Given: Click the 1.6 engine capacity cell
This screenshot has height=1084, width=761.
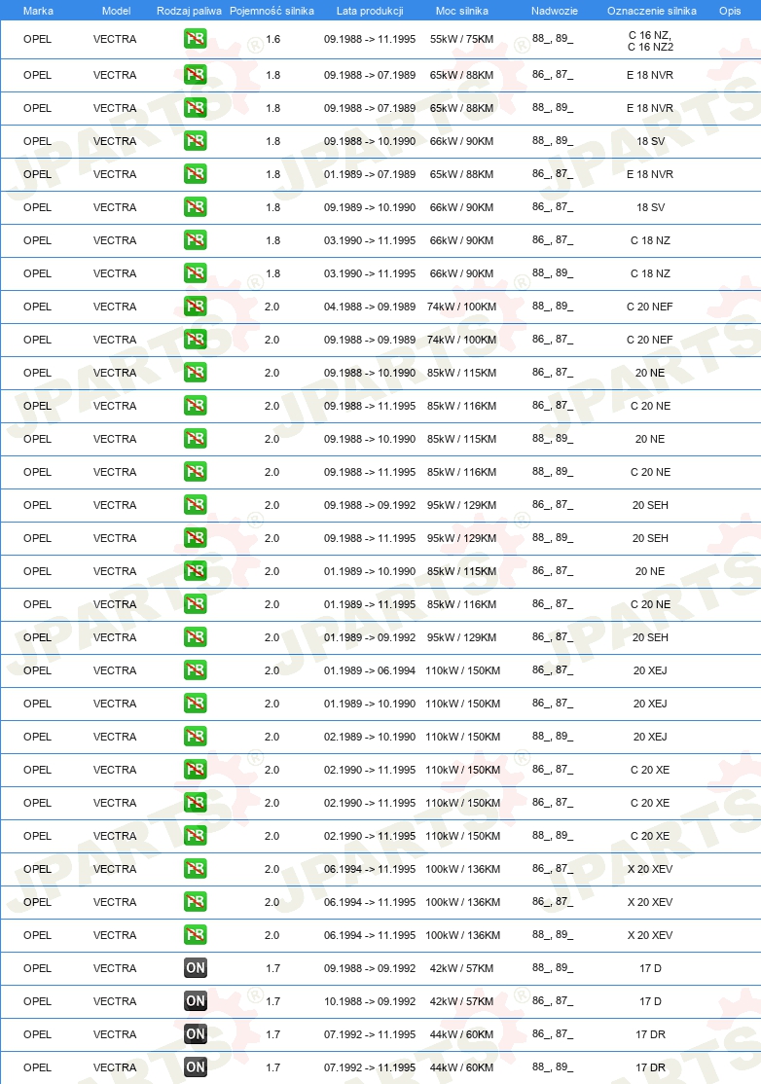Looking at the screenshot, I should click(x=273, y=39).
